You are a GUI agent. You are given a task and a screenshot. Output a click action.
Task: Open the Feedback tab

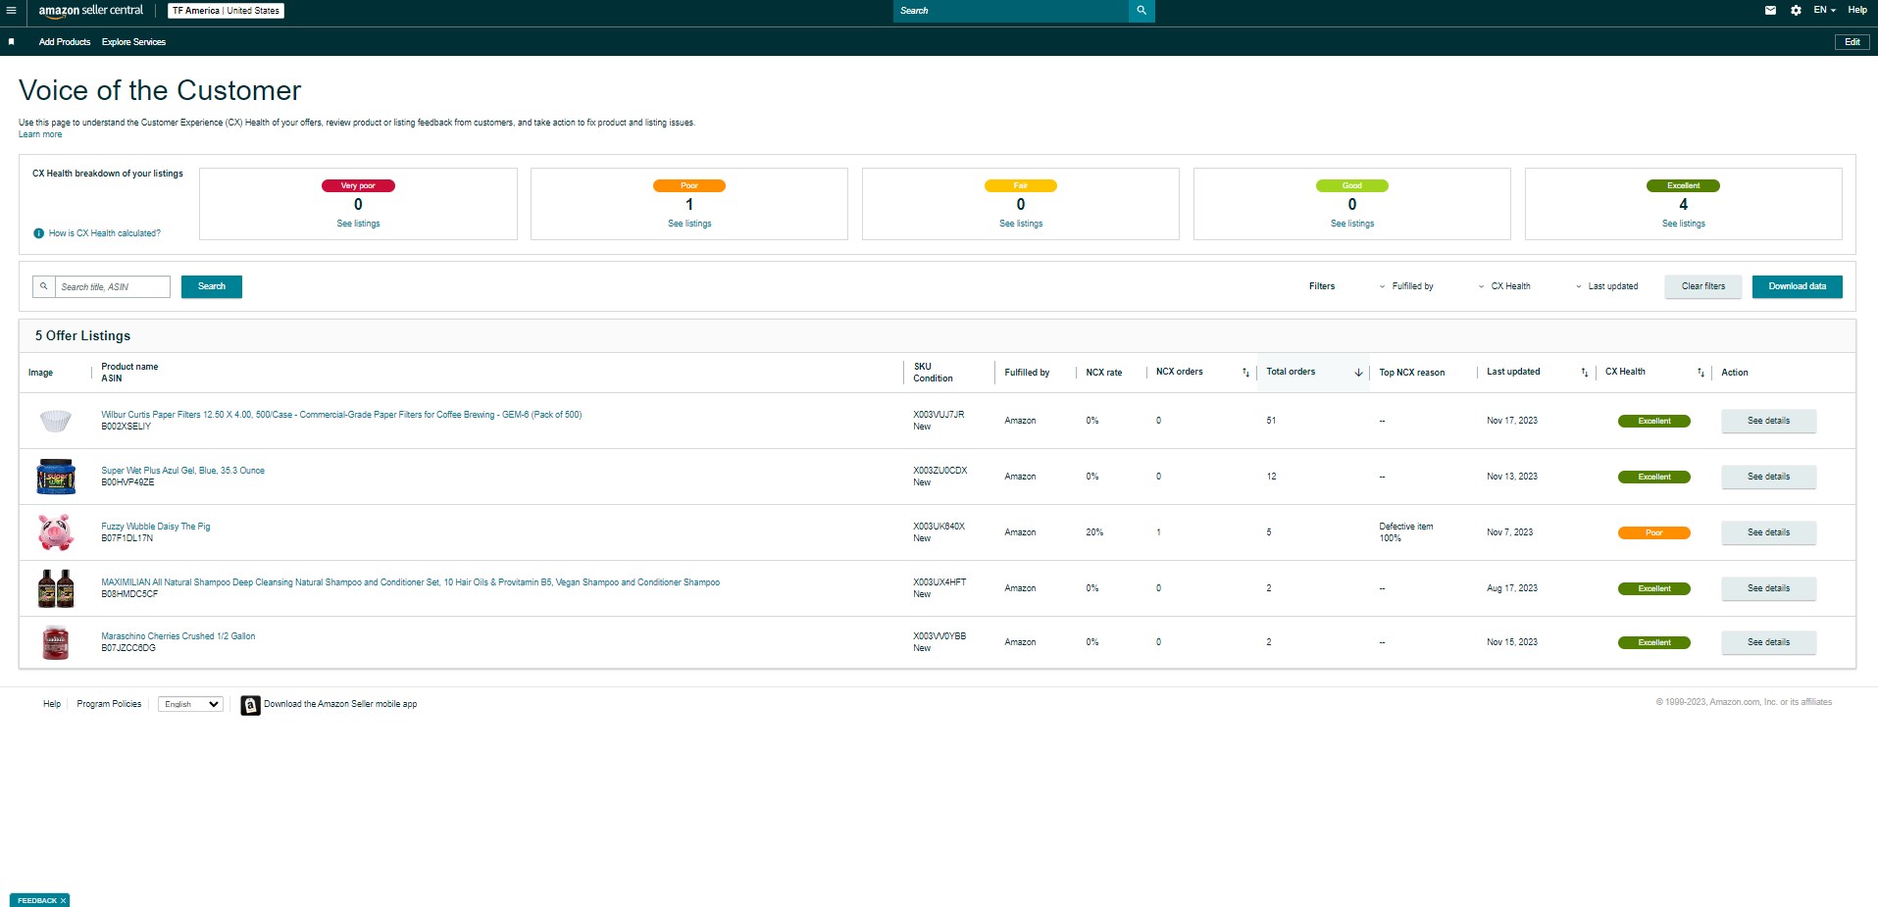[x=37, y=900]
